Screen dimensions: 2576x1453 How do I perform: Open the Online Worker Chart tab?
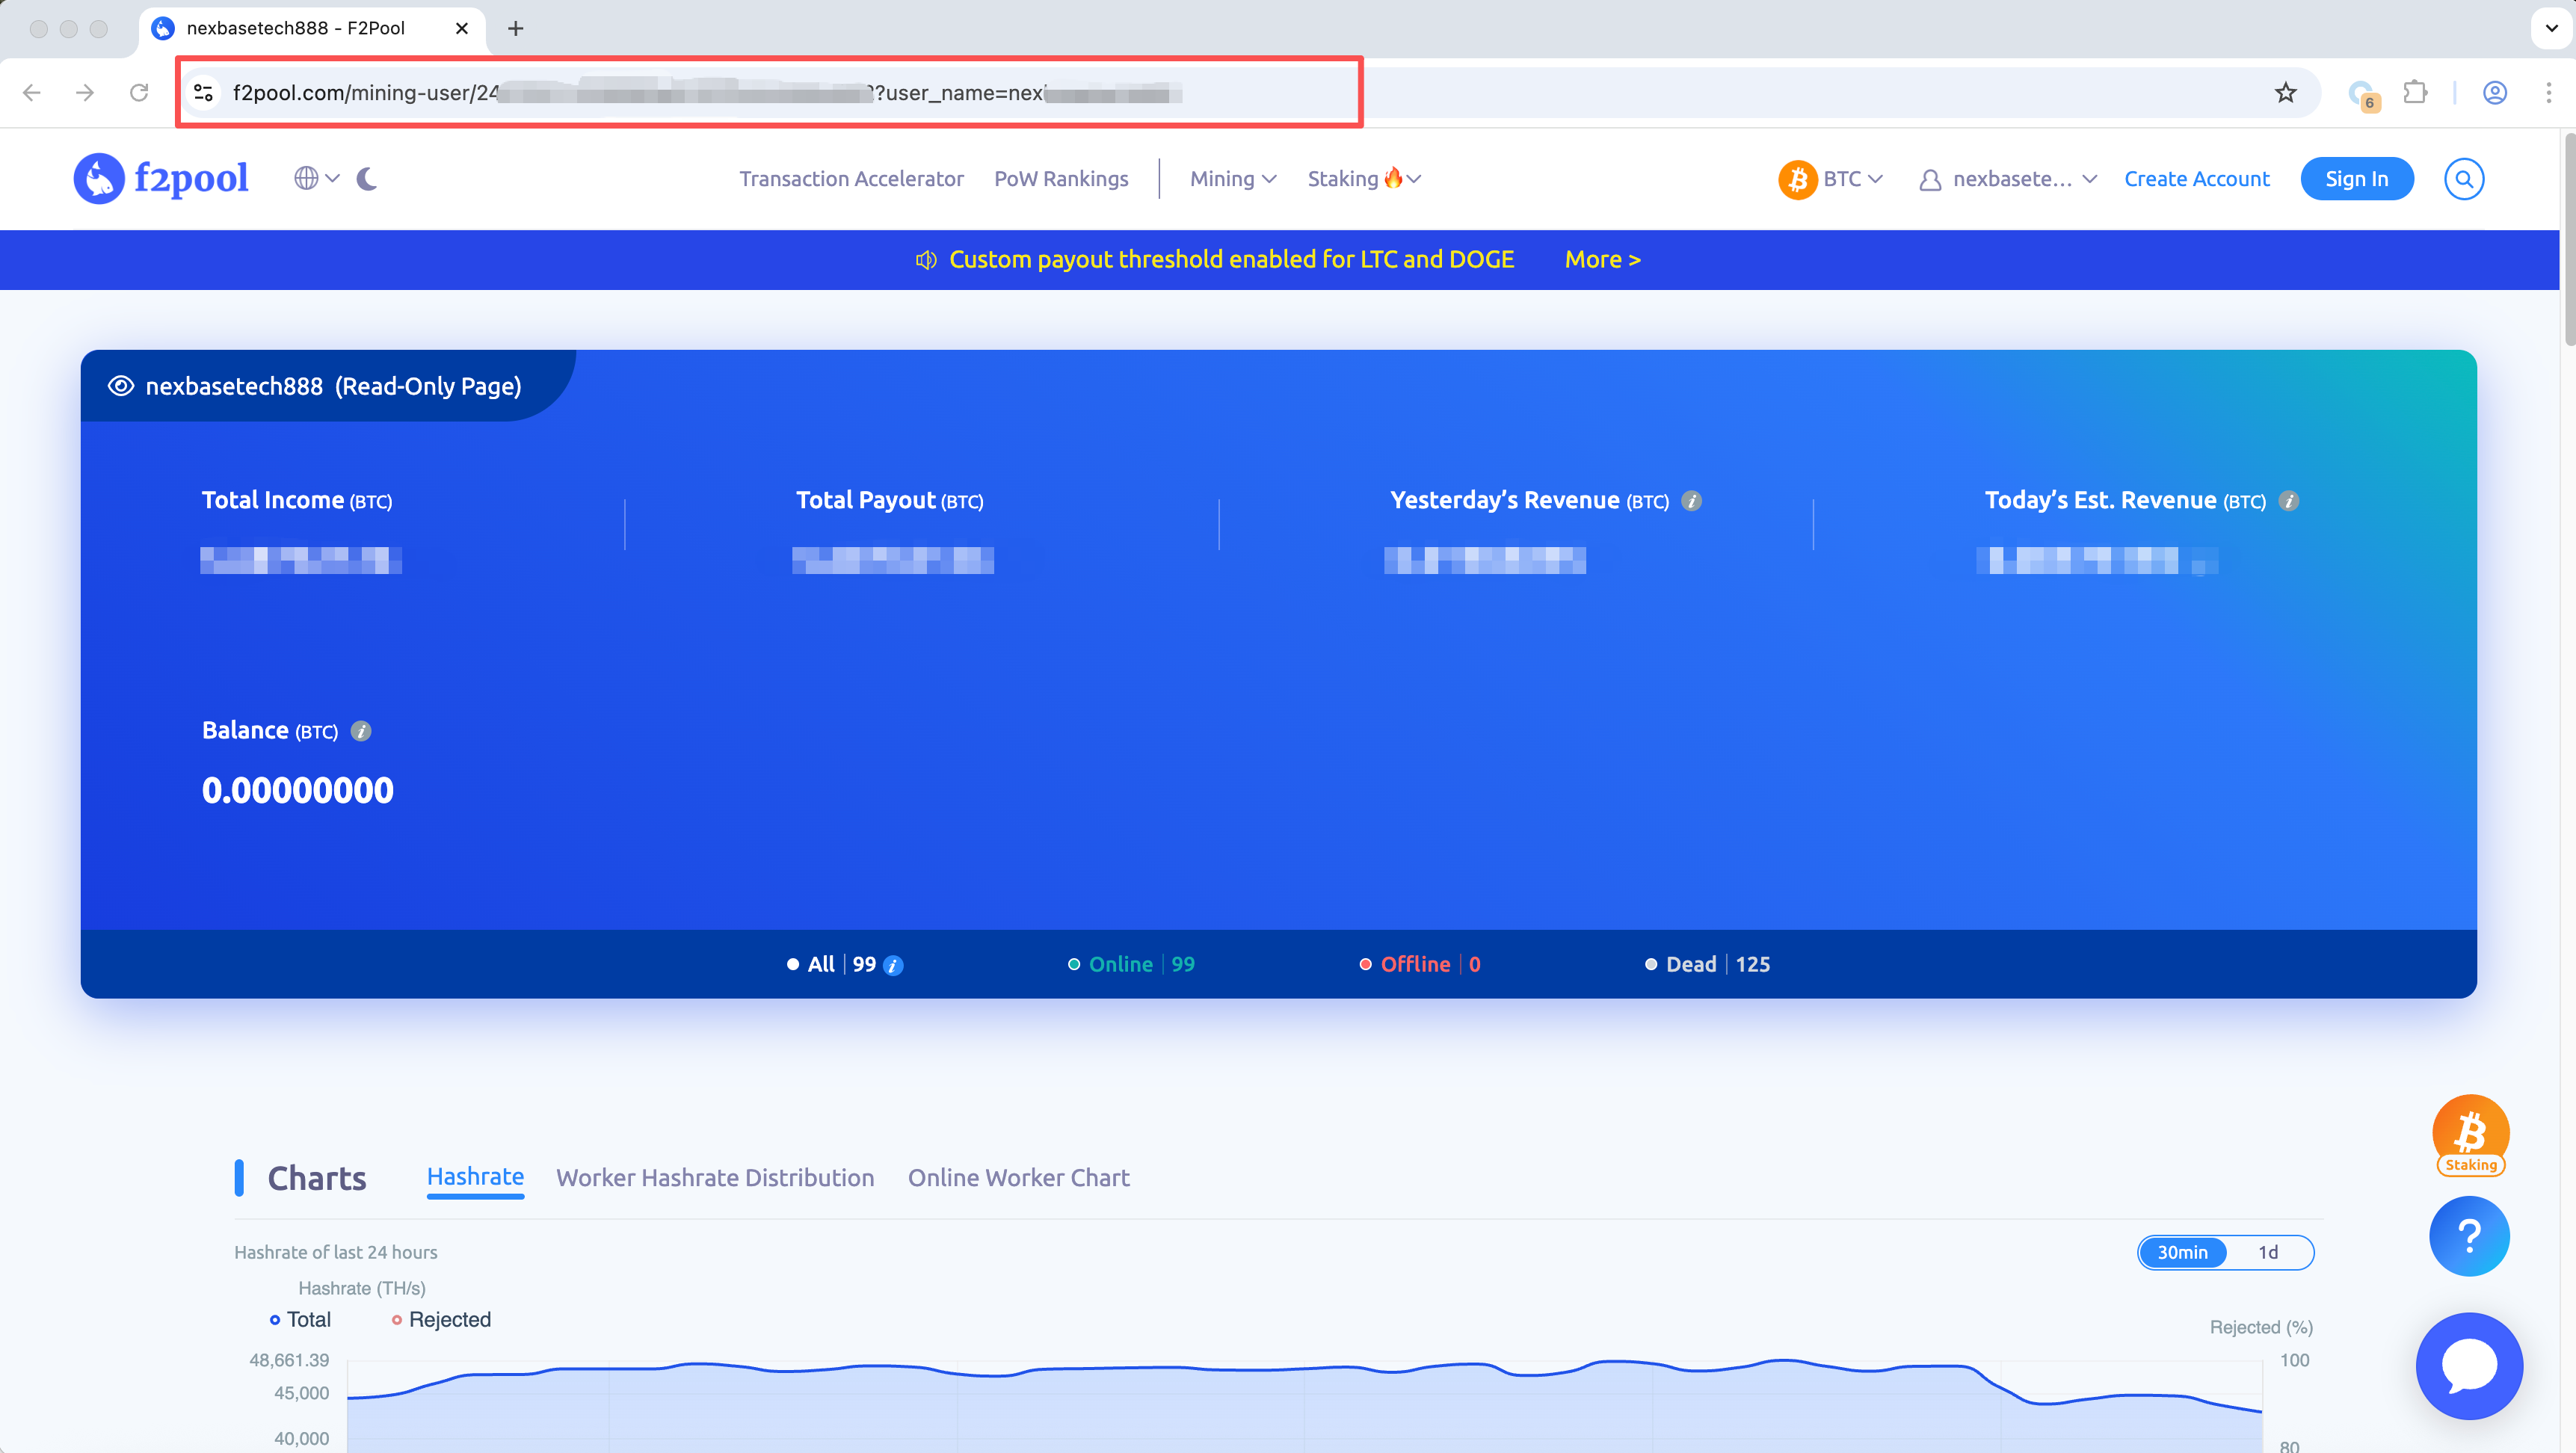point(1018,1177)
